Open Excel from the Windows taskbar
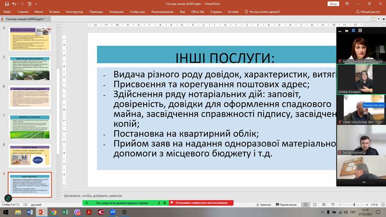Image resolution: width=386 pixels, height=217 pixels. (65, 212)
